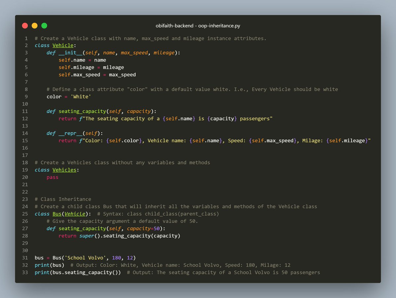Click the color = 'White' assignment line
This screenshot has height=298, width=396.
coord(69,96)
